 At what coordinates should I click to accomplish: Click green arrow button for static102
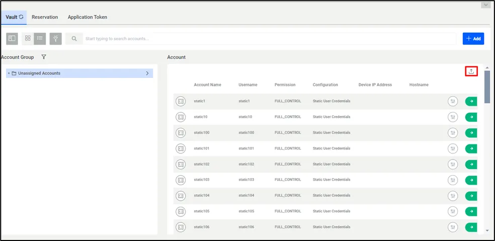(471, 164)
